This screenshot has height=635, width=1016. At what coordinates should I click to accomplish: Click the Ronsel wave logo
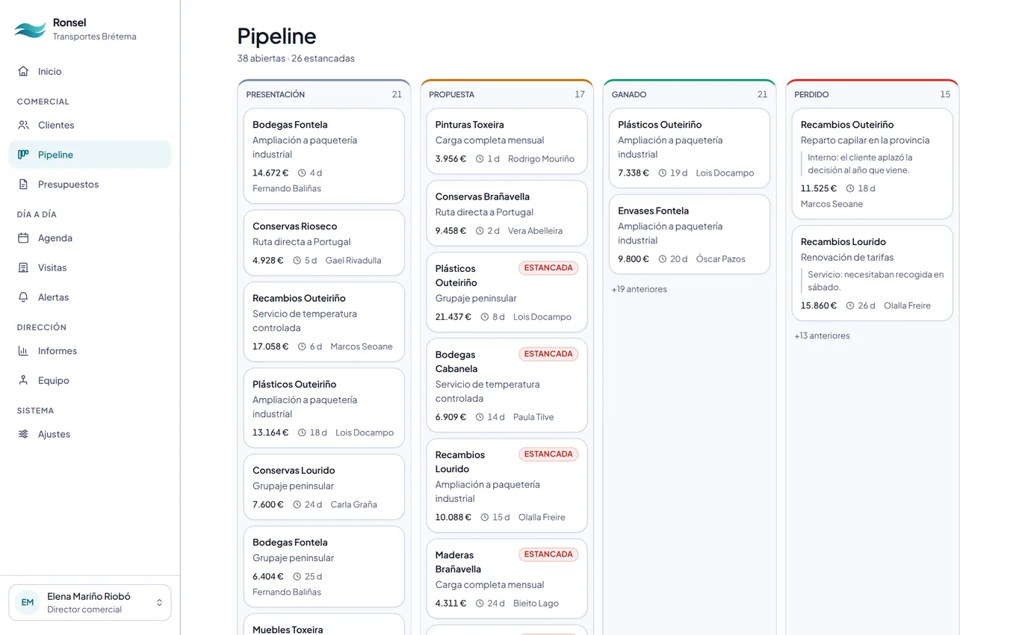tap(30, 30)
